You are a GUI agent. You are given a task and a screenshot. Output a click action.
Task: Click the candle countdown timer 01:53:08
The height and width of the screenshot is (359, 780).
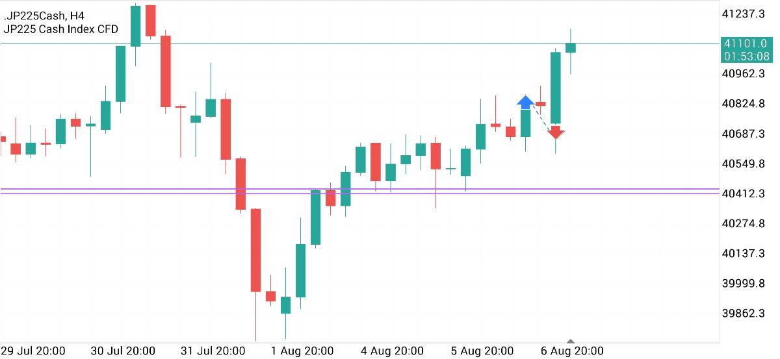click(746, 56)
